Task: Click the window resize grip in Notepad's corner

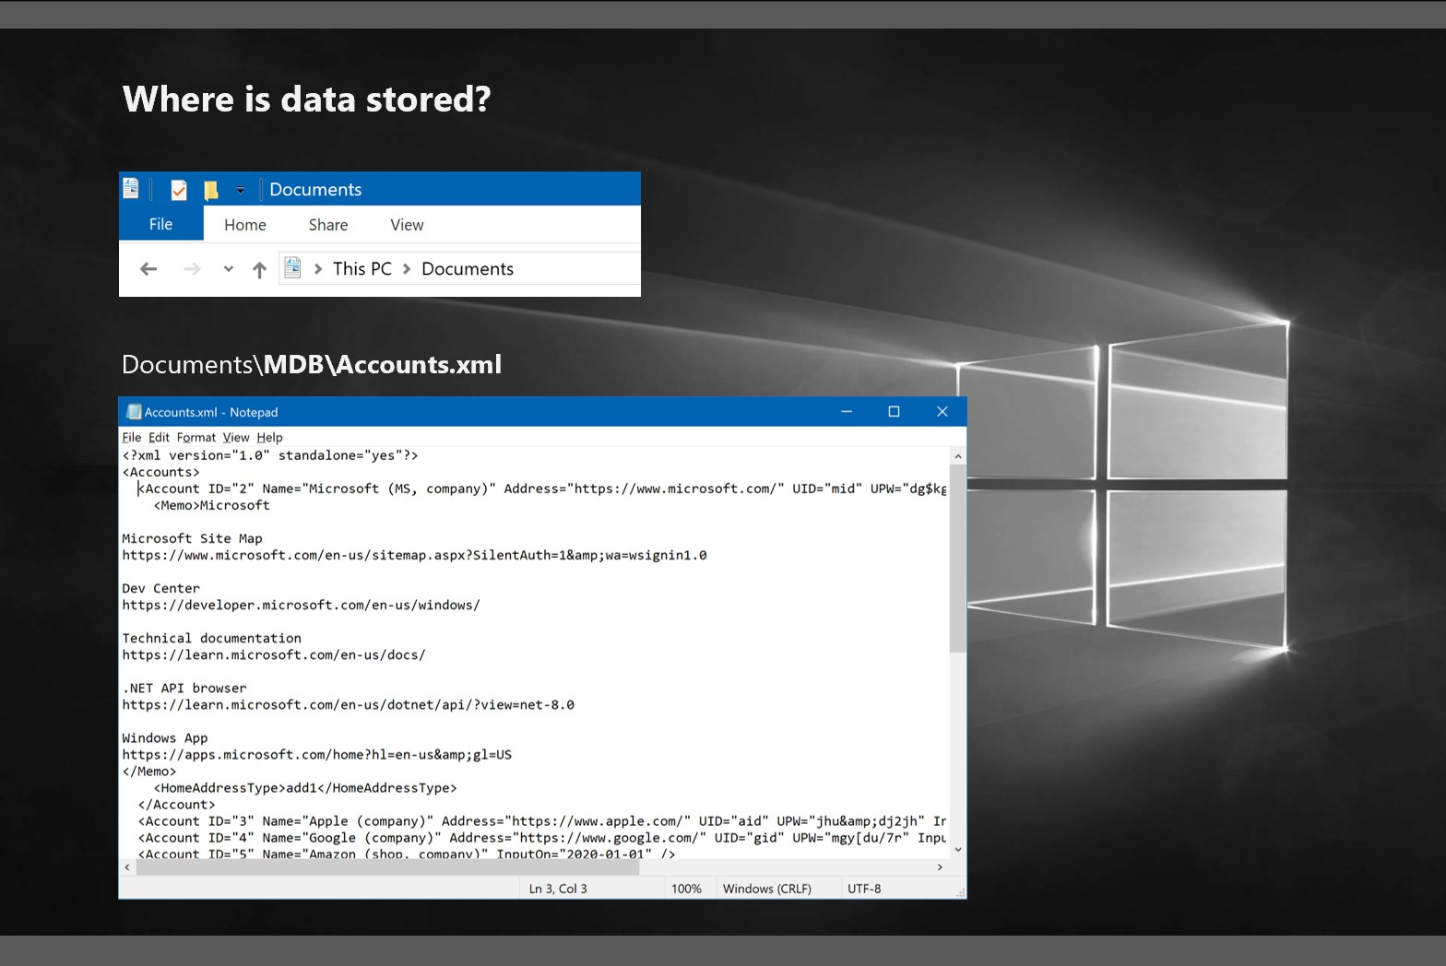Action: (x=960, y=892)
